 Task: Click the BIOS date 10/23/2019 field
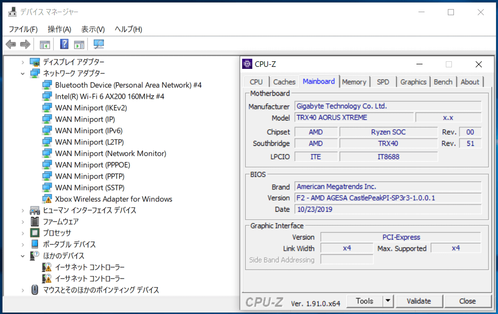pos(388,209)
